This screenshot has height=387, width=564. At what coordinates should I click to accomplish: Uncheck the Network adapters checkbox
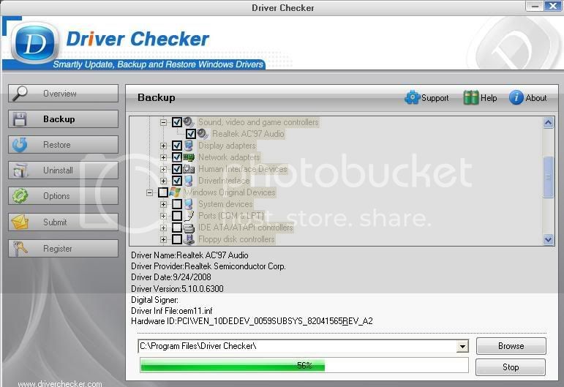coord(176,157)
